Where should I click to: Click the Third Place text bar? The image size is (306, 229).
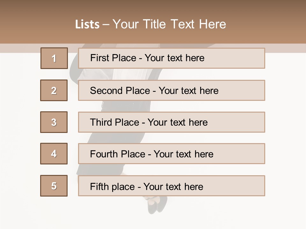(171, 122)
